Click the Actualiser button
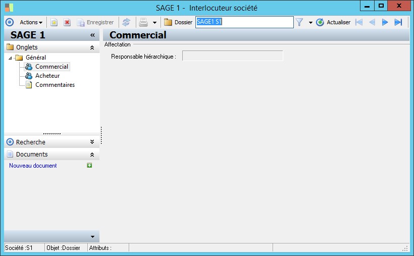 333,22
